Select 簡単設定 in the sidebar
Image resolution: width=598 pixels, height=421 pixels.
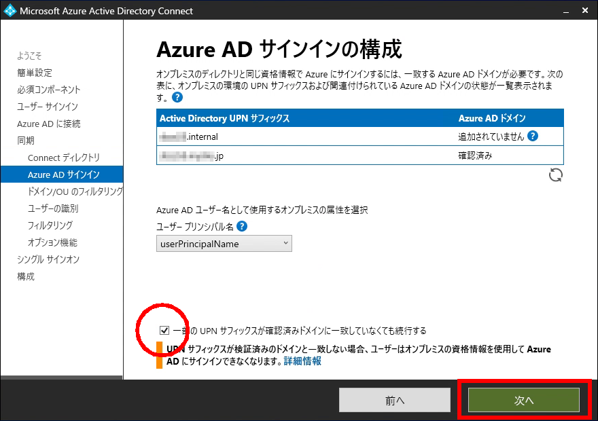tap(35, 73)
